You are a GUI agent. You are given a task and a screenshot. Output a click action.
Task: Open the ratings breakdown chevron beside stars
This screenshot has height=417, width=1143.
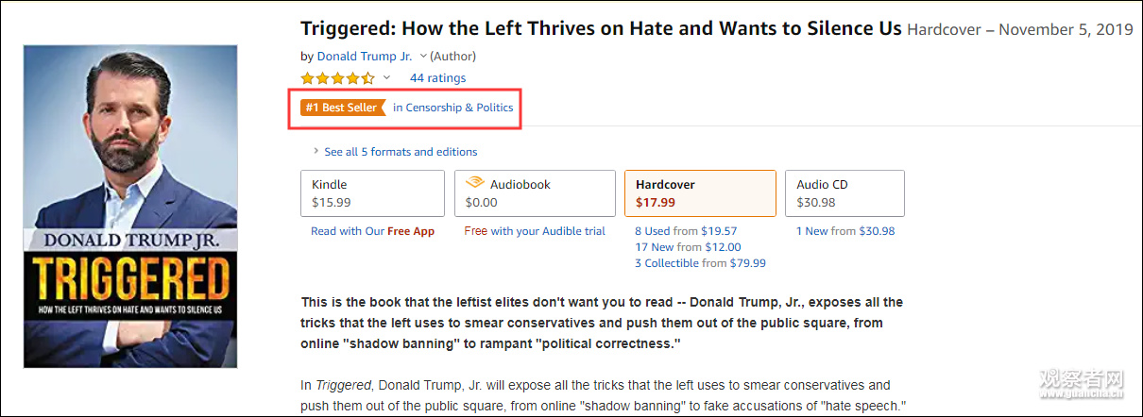click(386, 78)
